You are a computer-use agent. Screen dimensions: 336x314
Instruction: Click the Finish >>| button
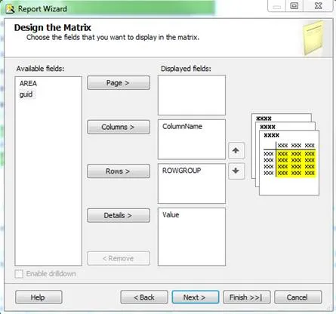click(247, 297)
